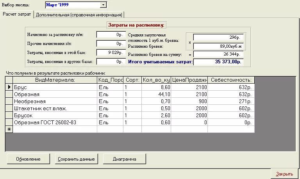300x179 pixels.
Task: Click the empty ВидМатериала cell in new row
Action: 55,129
